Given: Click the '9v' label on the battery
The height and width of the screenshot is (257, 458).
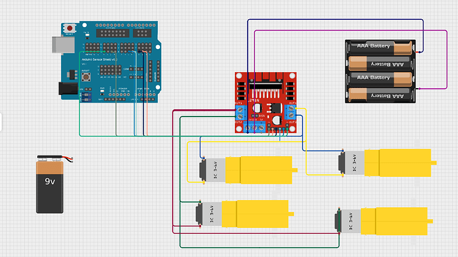Looking at the screenshot, I should [50, 181].
